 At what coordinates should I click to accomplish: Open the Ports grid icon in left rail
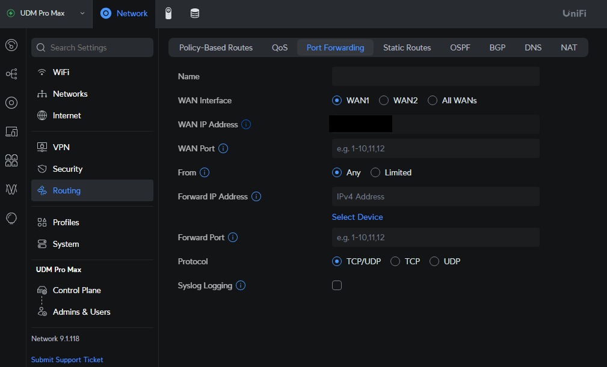coord(11,160)
